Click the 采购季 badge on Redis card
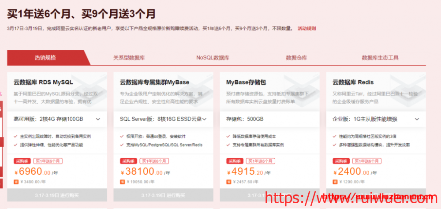Viewport: 441px width, 209px height. point(341,161)
